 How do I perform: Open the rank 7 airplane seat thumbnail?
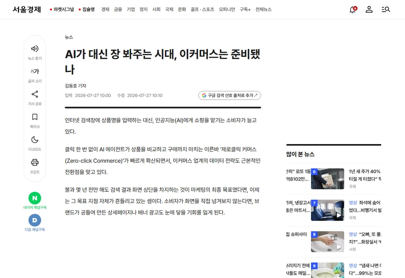(x=327, y=210)
